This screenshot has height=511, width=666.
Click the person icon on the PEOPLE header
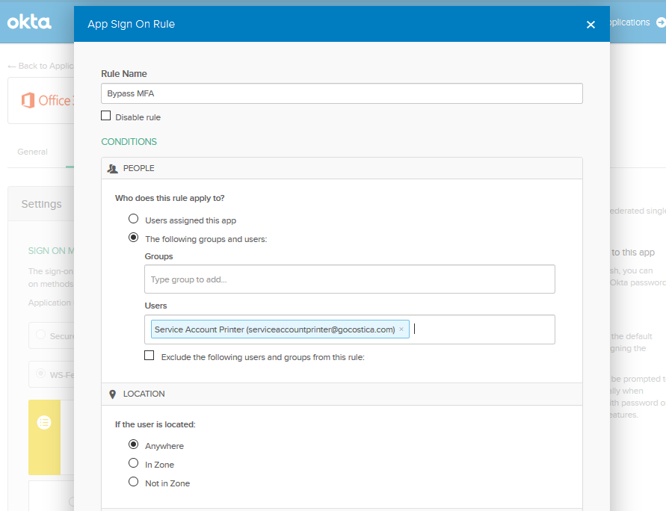coord(114,168)
